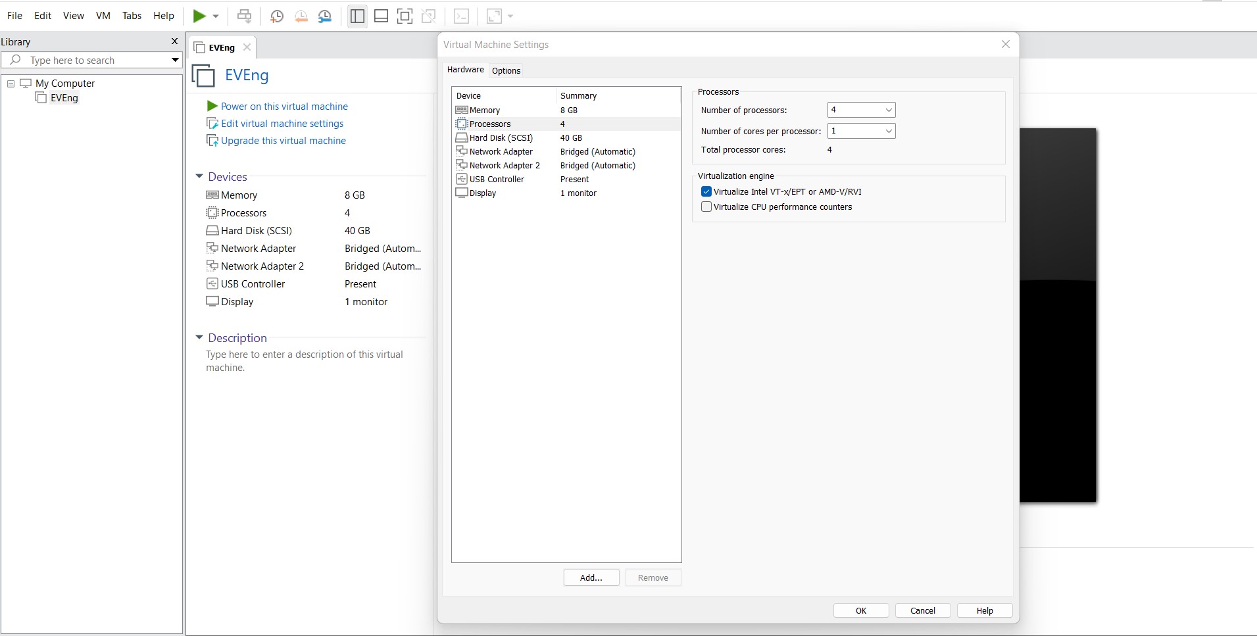Click the stretch guest display icon
Image resolution: width=1257 pixels, height=636 pixels.
click(494, 16)
